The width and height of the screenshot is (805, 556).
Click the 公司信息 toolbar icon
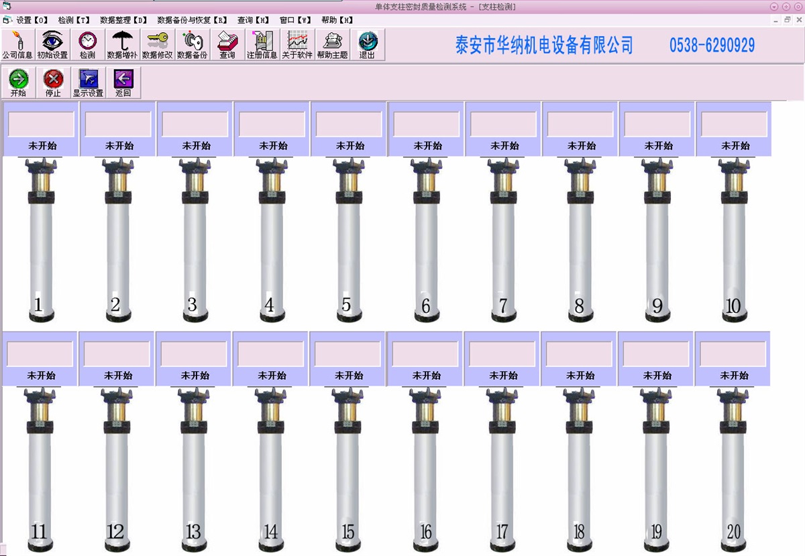[17, 44]
